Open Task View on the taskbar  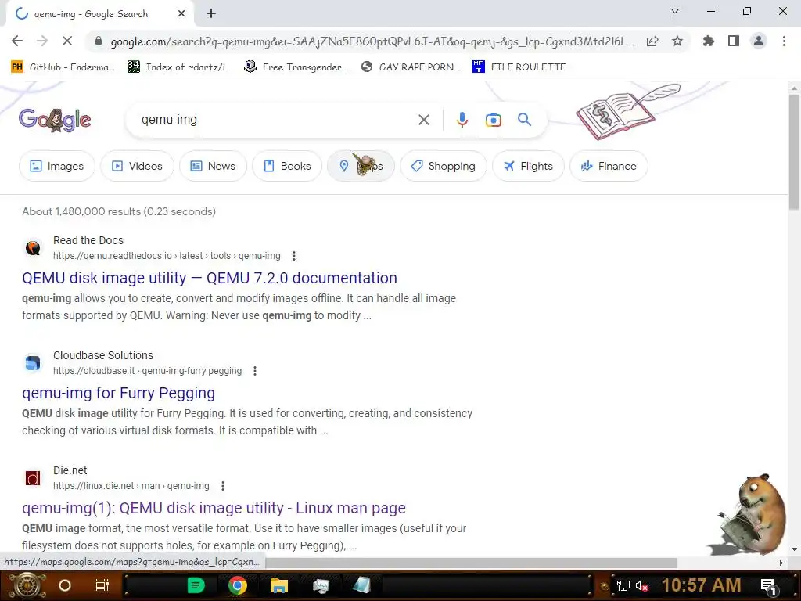[x=102, y=585]
